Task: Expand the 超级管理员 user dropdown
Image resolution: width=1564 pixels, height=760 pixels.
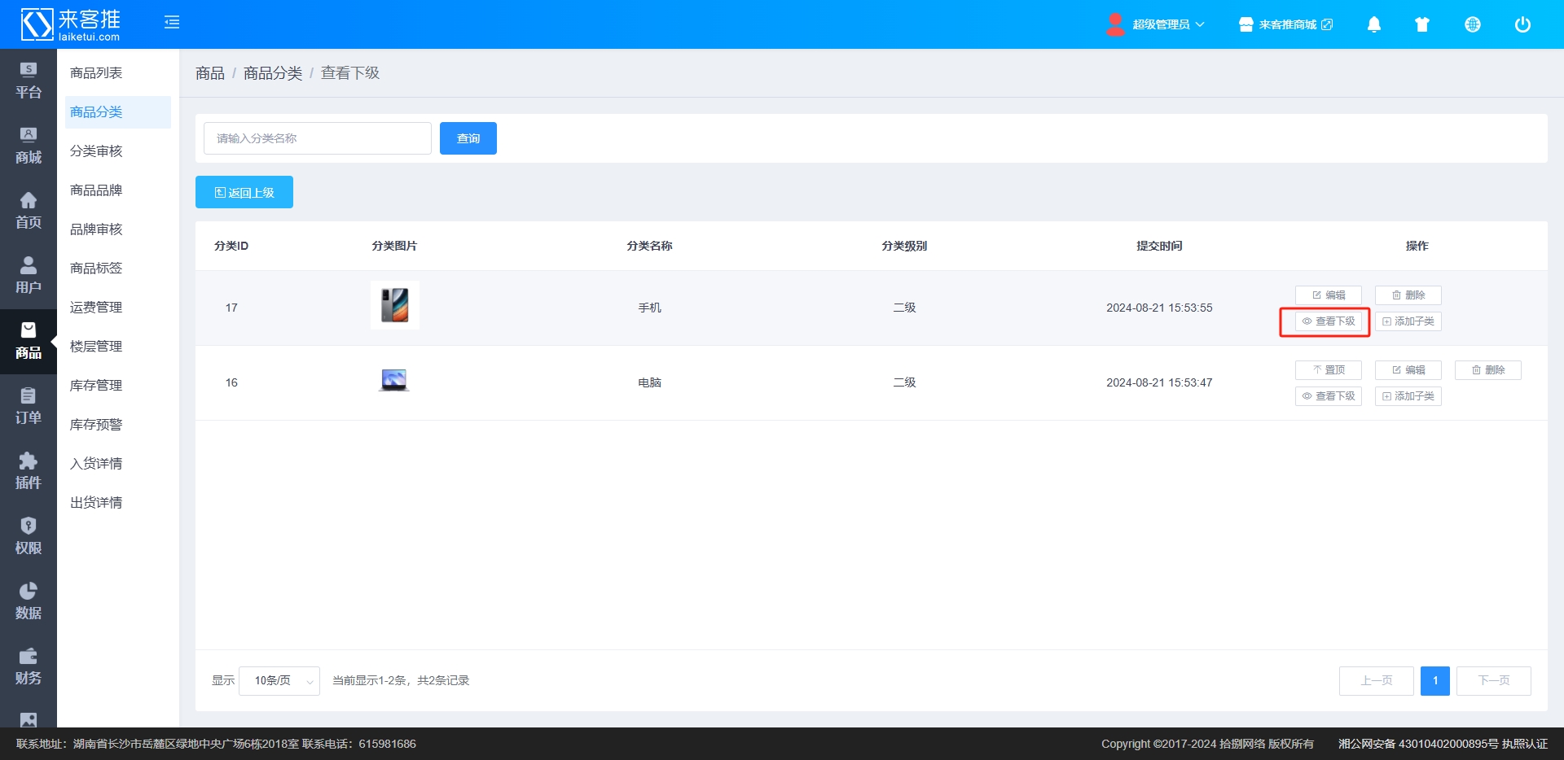Action: click(1157, 24)
